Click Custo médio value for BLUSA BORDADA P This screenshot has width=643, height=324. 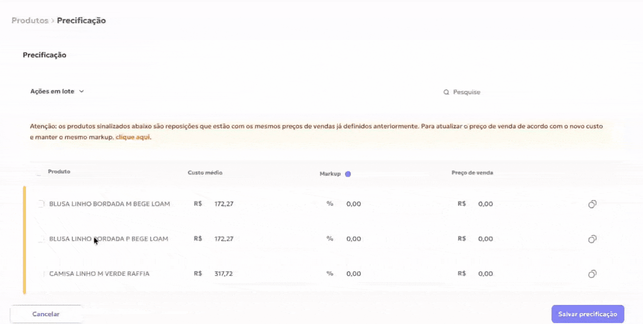click(x=224, y=239)
